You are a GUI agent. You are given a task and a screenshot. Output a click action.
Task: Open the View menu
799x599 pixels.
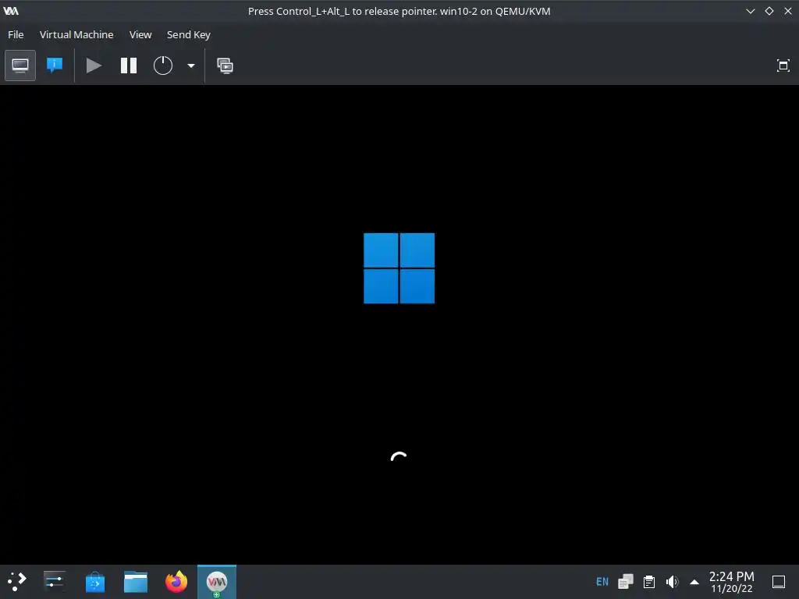[x=140, y=34]
